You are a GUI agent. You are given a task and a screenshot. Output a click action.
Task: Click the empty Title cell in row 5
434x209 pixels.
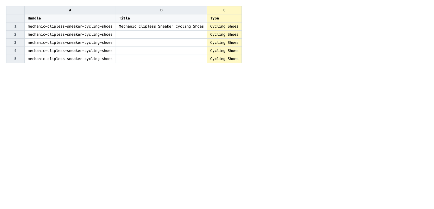point(161,59)
